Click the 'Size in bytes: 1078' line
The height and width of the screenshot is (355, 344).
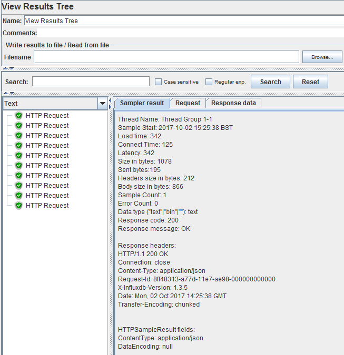(145, 161)
